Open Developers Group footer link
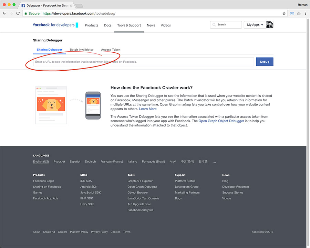Screen dimensions: 310x248 (x=187, y=187)
